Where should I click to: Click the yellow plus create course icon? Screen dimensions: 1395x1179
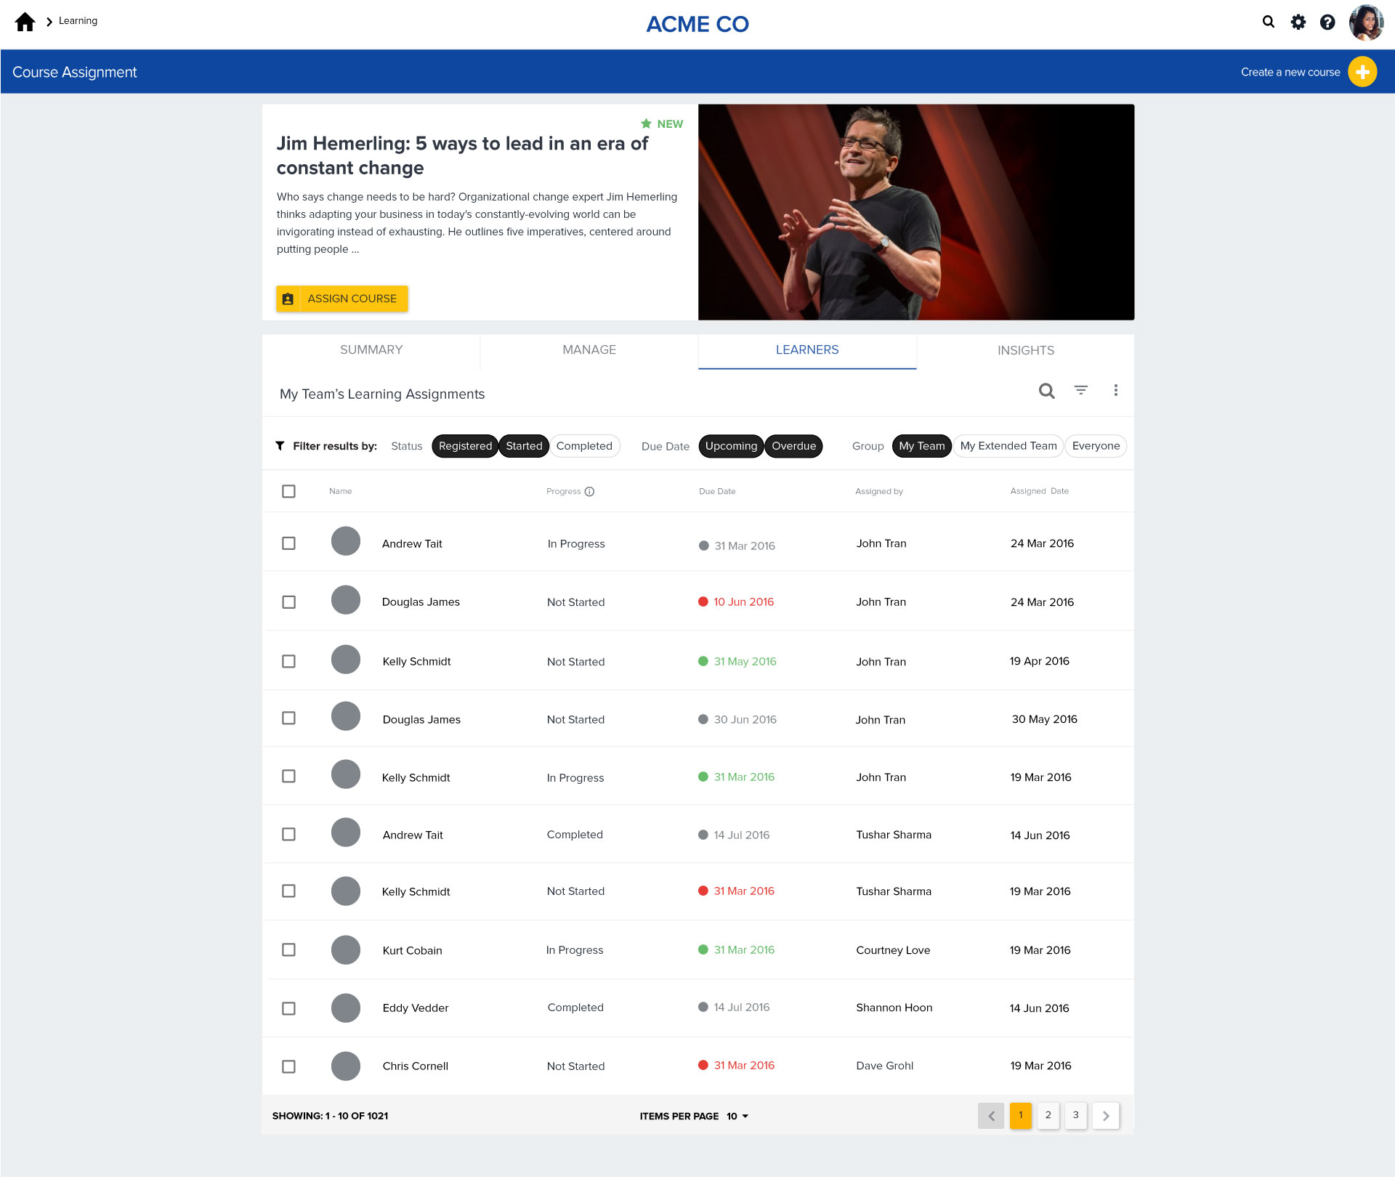pos(1362,72)
